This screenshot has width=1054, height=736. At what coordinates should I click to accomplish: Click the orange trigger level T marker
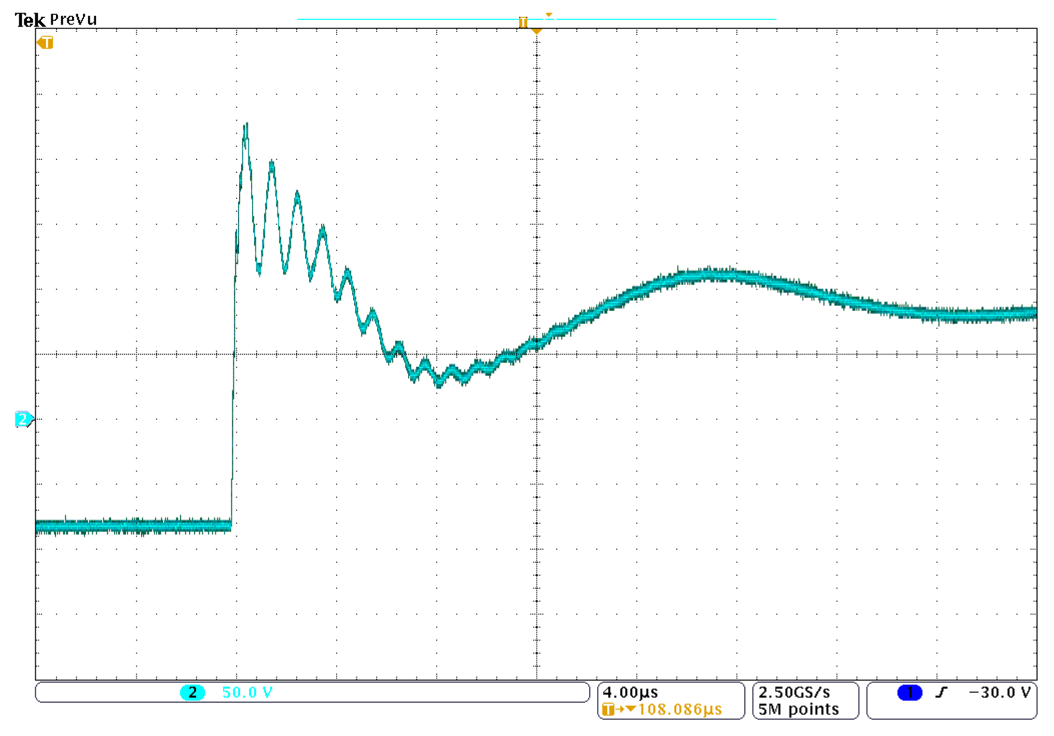(x=45, y=42)
